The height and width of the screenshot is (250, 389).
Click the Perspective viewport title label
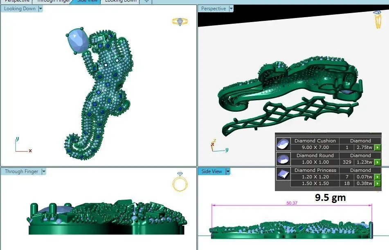click(214, 9)
